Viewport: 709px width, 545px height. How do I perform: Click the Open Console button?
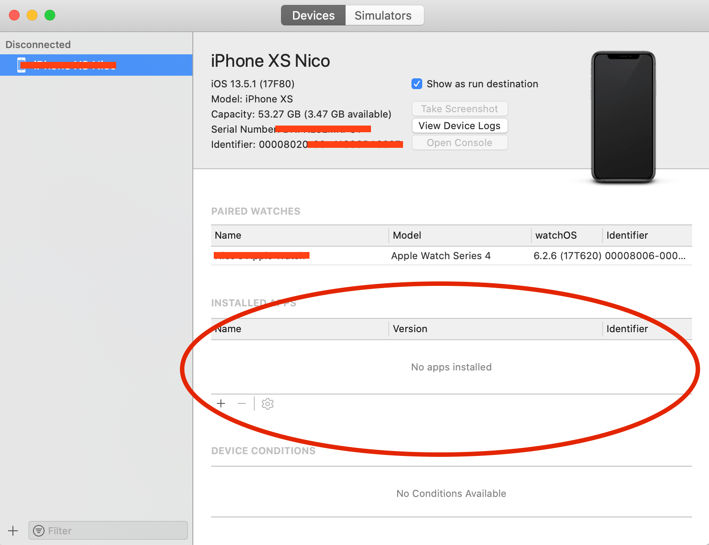460,142
